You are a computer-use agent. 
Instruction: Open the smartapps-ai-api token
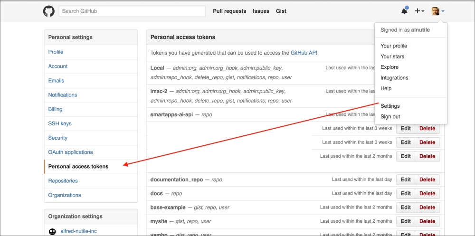171,114
